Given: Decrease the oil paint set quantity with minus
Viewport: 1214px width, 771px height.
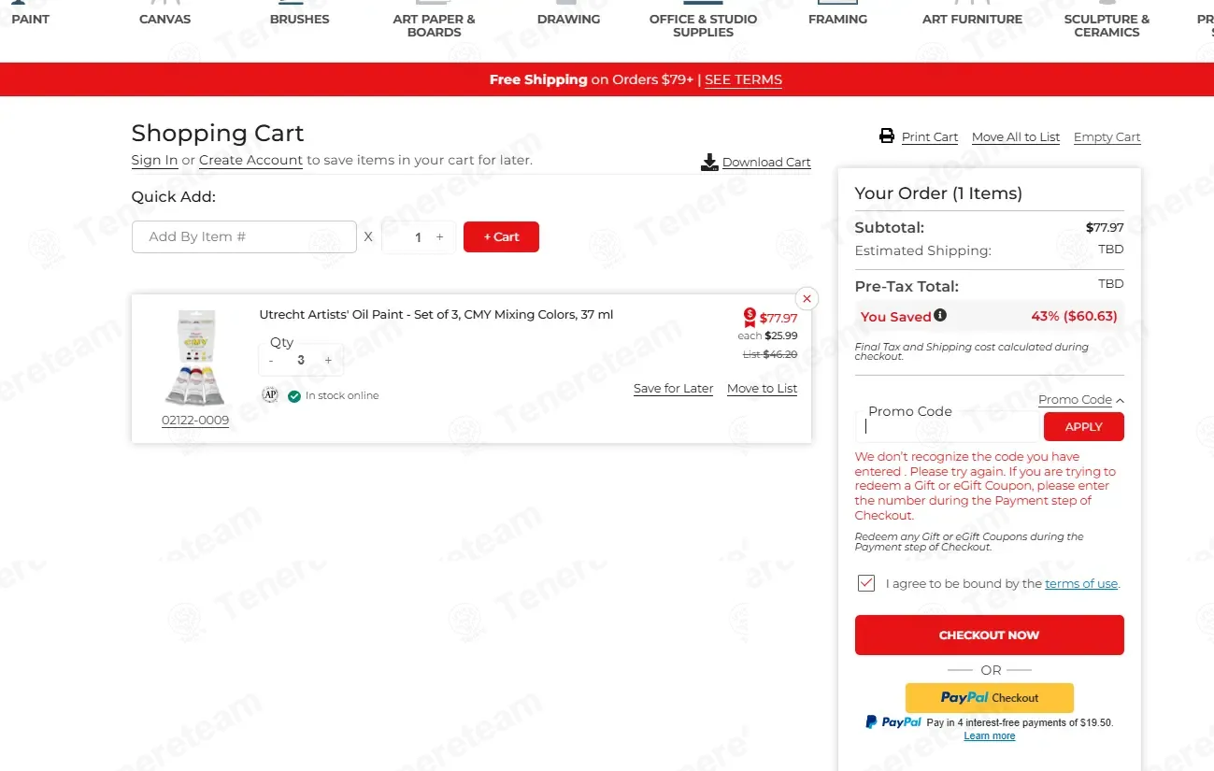Looking at the screenshot, I should click(x=271, y=361).
